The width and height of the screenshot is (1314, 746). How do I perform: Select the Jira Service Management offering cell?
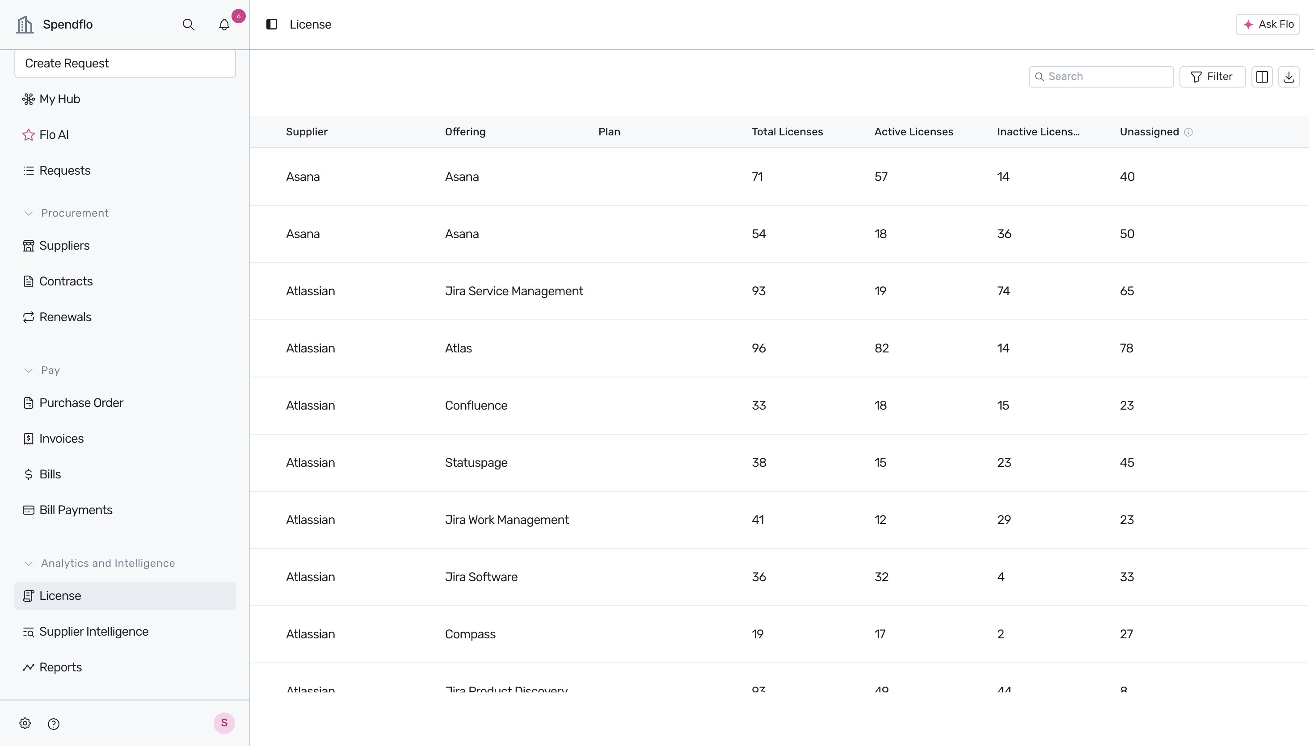tap(514, 291)
